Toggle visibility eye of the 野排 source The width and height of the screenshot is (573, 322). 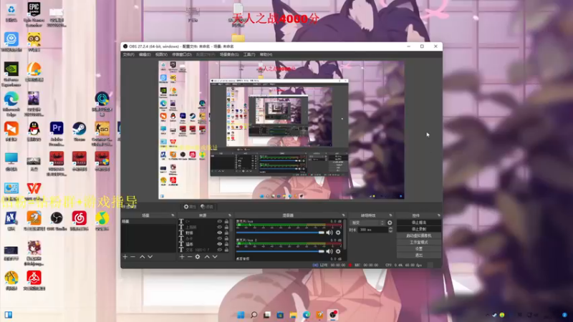(x=219, y=233)
